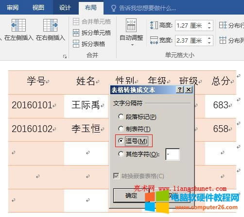Viewport: 244px width, 217px height.
Task: Click the 合并单元格 label
Action: click(96, 22)
